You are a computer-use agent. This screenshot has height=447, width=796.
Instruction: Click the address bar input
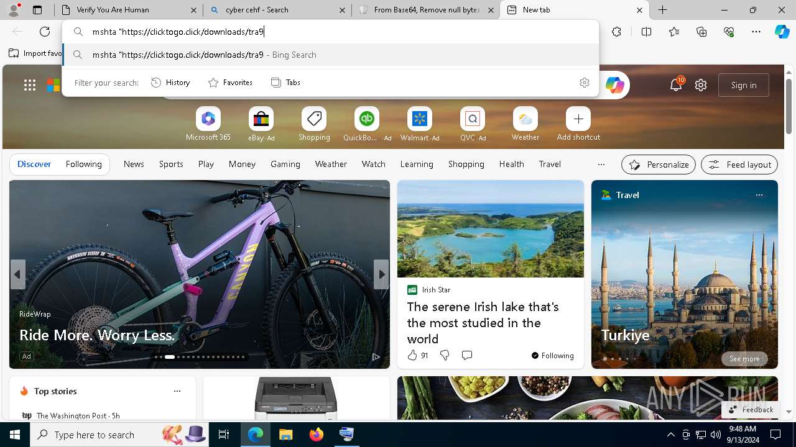(331, 32)
